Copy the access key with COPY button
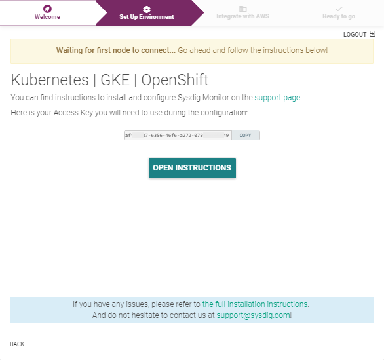The image size is (384, 360). click(245, 135)
